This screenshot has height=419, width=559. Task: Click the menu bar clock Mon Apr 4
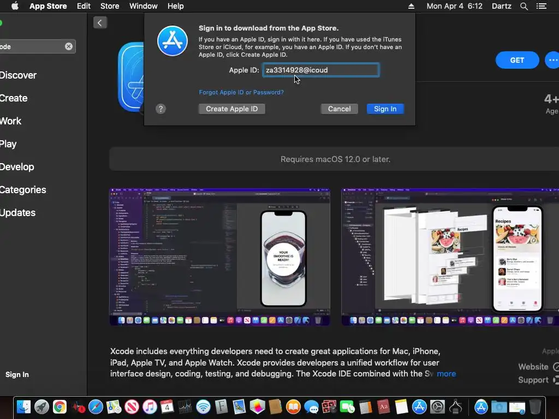(455, 6)
